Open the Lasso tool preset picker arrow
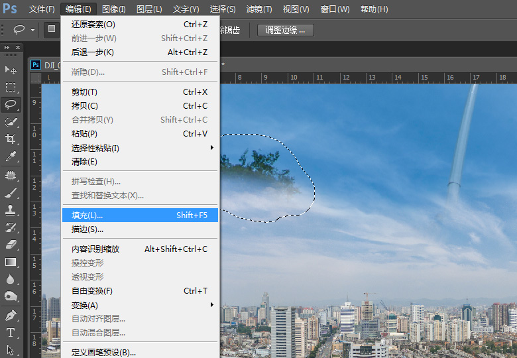Screen dimensions: 517x358 32,30
